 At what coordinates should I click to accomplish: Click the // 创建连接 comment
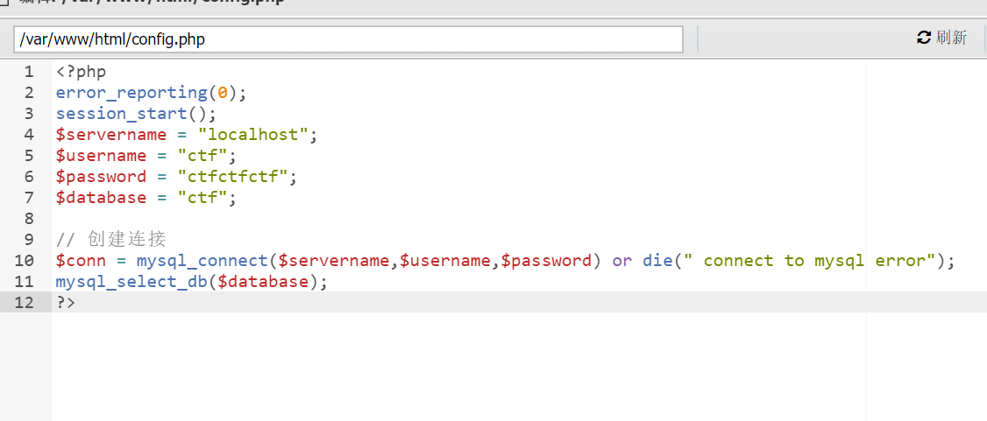coord(110,240)
